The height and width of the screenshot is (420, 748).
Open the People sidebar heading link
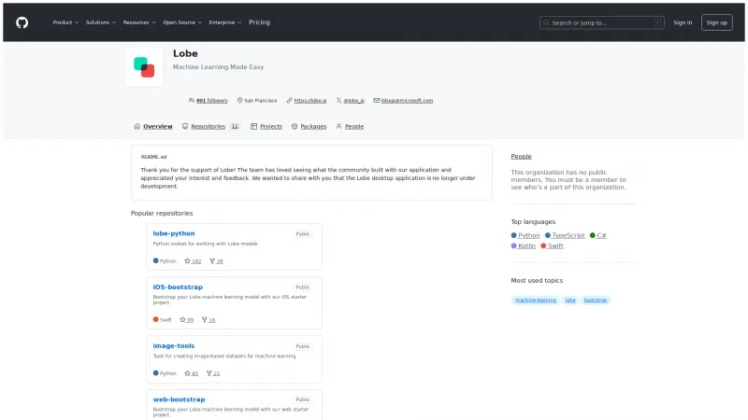click(521, 156)
